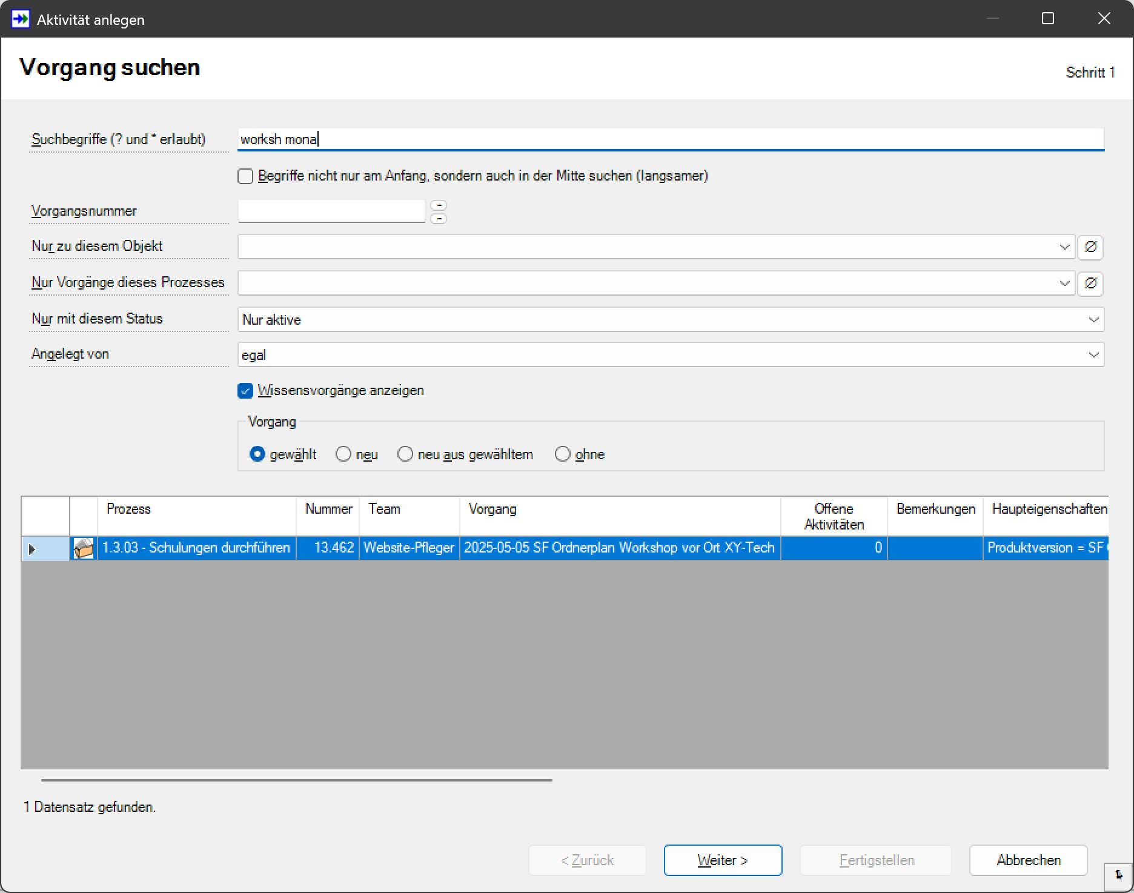Close the Aktivität anlegen window
This screenshot has height=893, width=1134.
coord(1104,19)
